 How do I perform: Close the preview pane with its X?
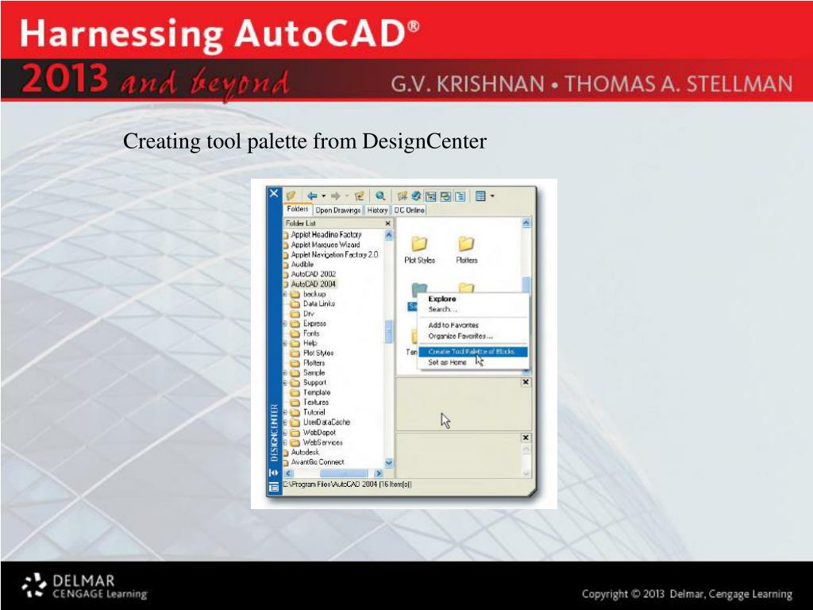(526, 382)
